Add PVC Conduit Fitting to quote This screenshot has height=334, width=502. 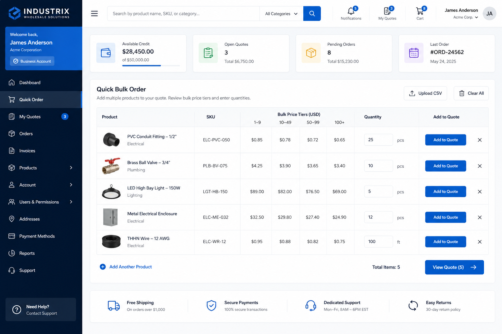click(x=445, y=140)
